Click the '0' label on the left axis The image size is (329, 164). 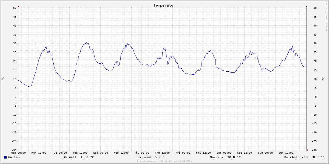point(16,97)
